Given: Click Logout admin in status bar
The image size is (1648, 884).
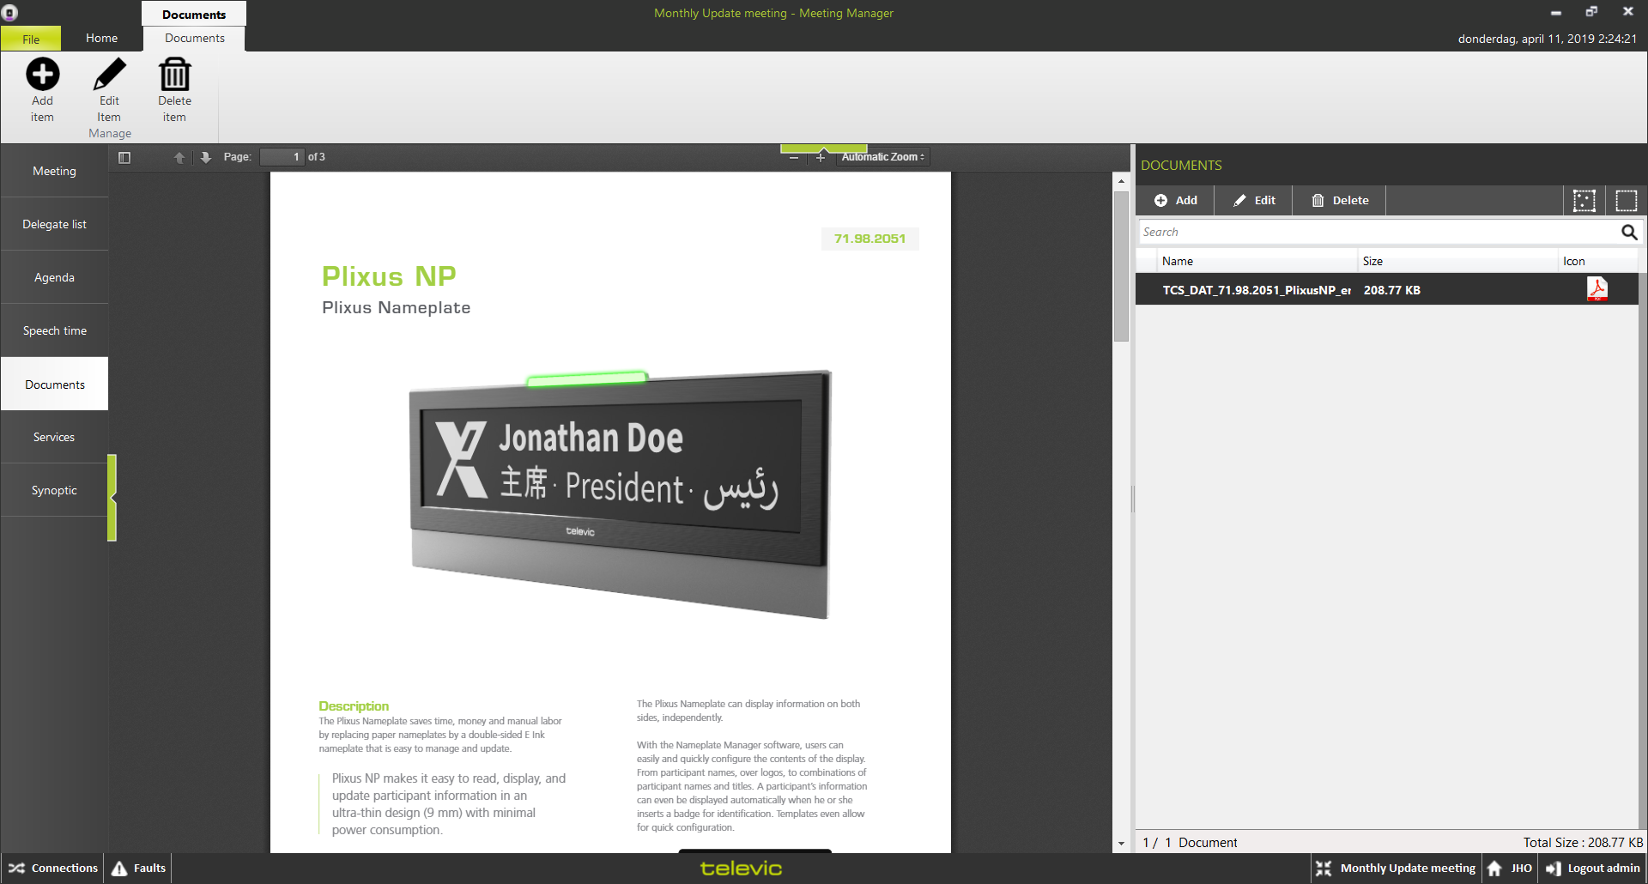Looking at the screenshot, I should (1594, 868).
